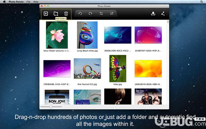Select the pink purple gradient thumbnail
Viewport: 206px width, 129px height.
point(148,35)
